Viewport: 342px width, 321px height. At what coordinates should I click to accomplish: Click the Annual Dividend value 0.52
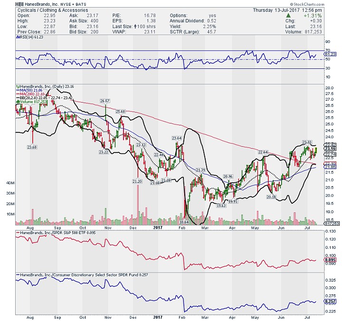pos(211,21)
